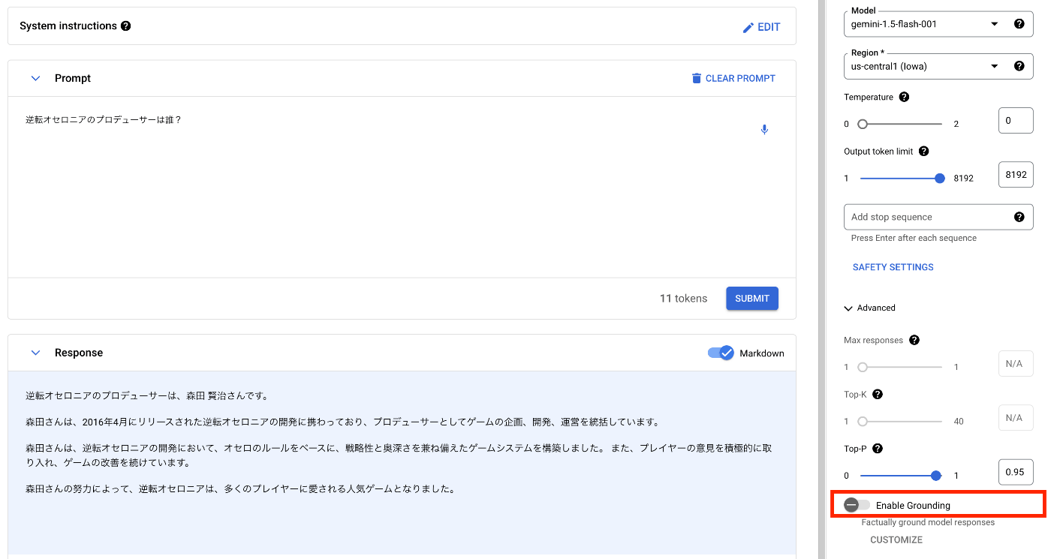This screenshot has width=1051, height=559.
Task: Click the help icon next to Top-K
Action: click(x=877, y=394)
